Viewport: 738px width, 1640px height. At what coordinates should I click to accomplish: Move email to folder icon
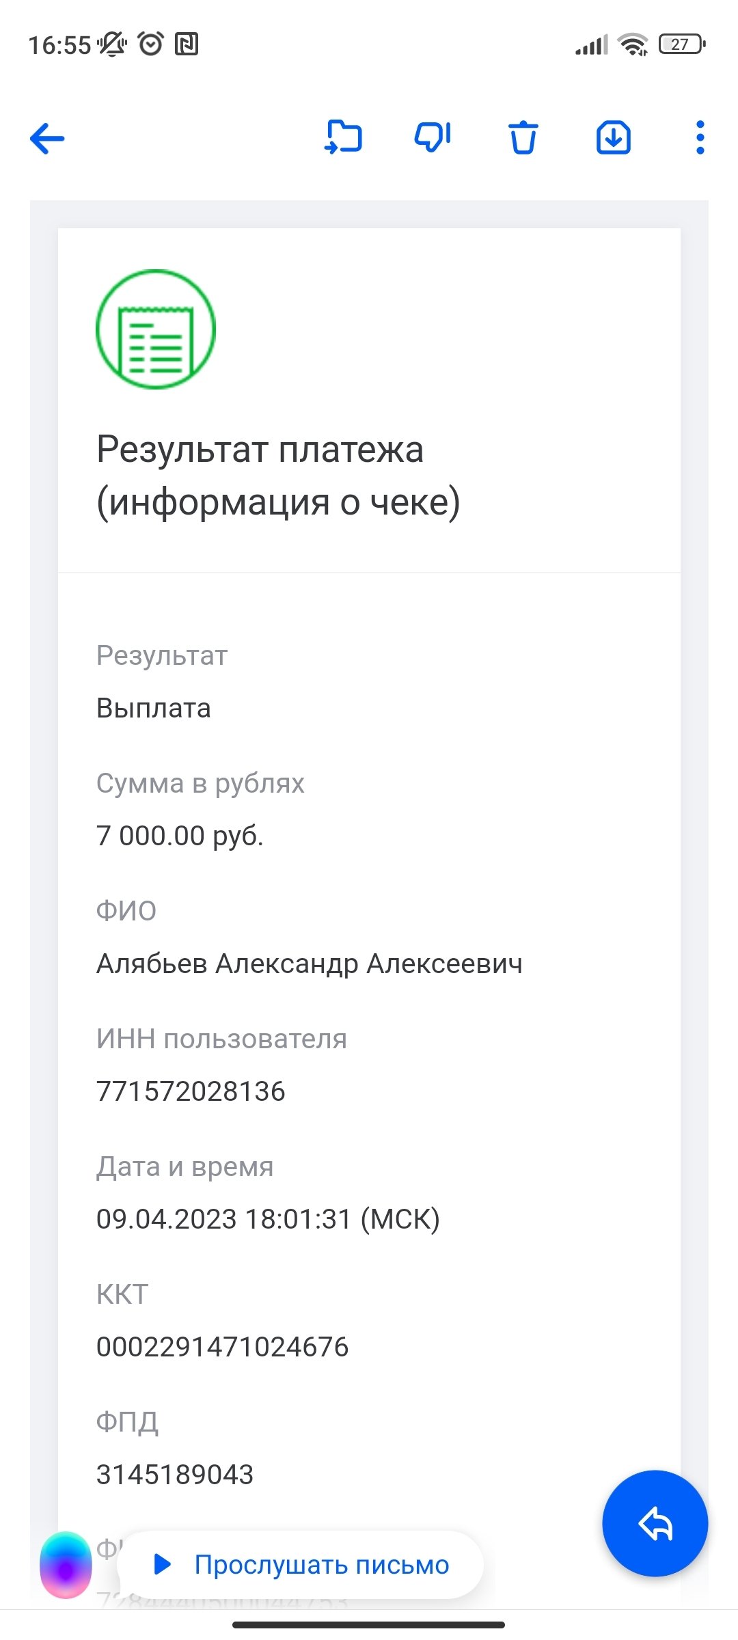coord(343,137)
